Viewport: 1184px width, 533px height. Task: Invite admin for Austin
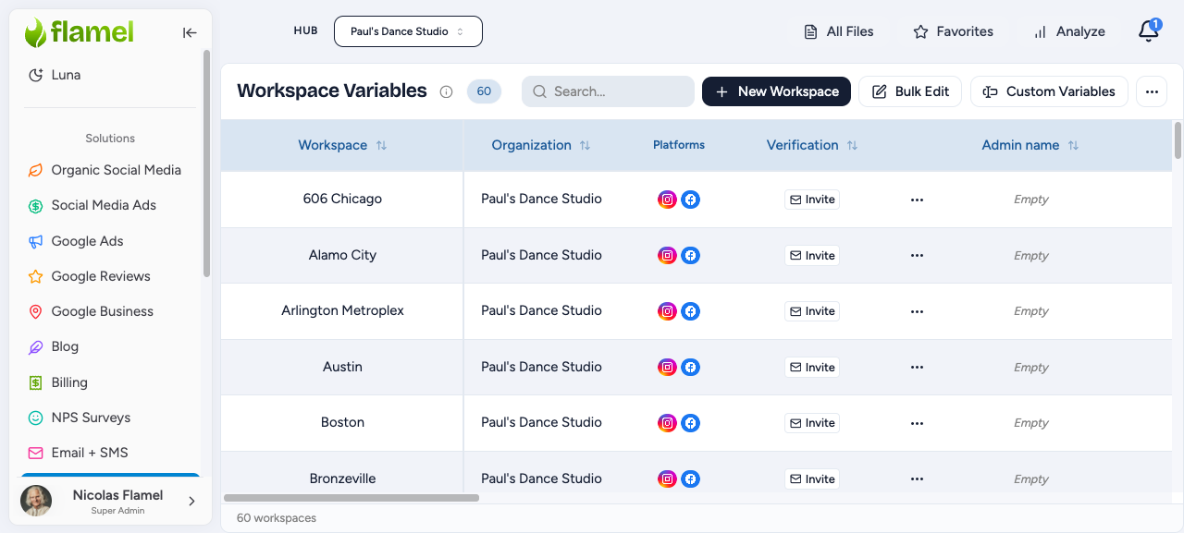tap(812, 368)
